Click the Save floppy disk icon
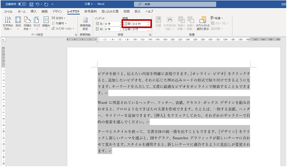This screenshot has width=287, height=167. (31, 4)
